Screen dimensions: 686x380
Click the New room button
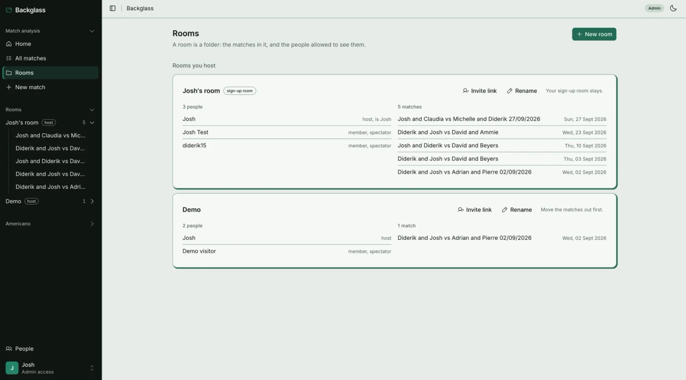pos(594,34)
